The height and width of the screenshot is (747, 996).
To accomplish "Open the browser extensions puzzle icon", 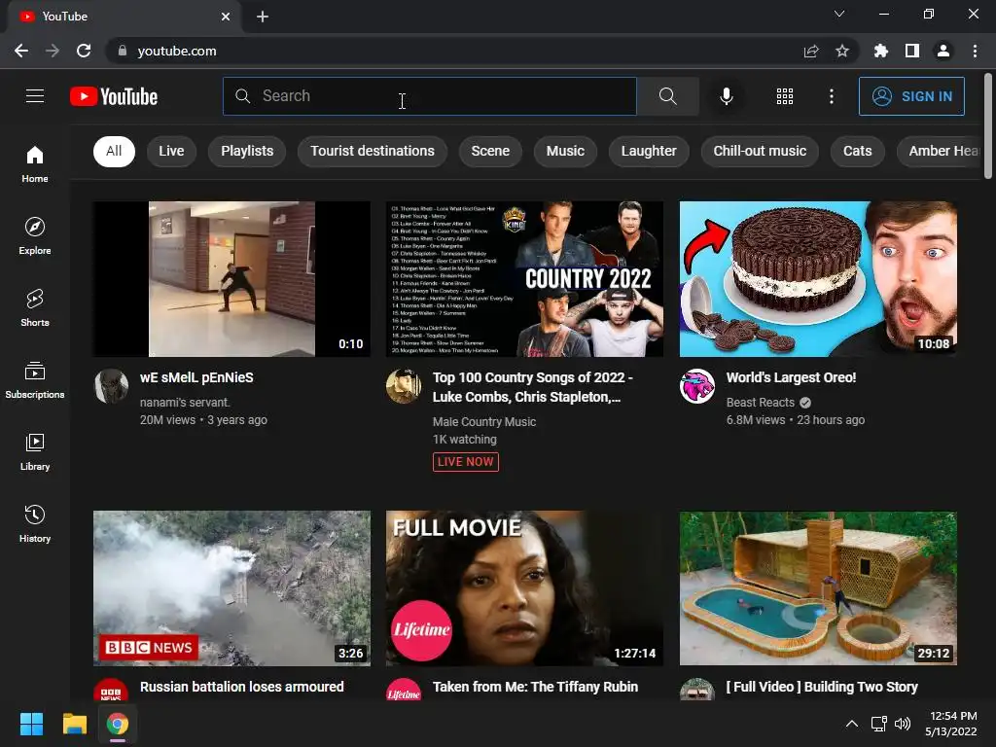I will pos(880,51).
